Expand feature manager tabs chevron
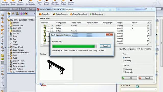Viewport: 163px width, 92px height. [34, 14]
